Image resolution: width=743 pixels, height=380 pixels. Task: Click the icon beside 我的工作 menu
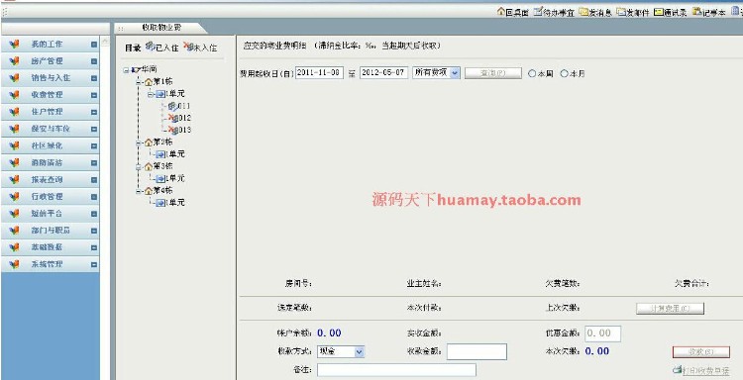point(14,44)
